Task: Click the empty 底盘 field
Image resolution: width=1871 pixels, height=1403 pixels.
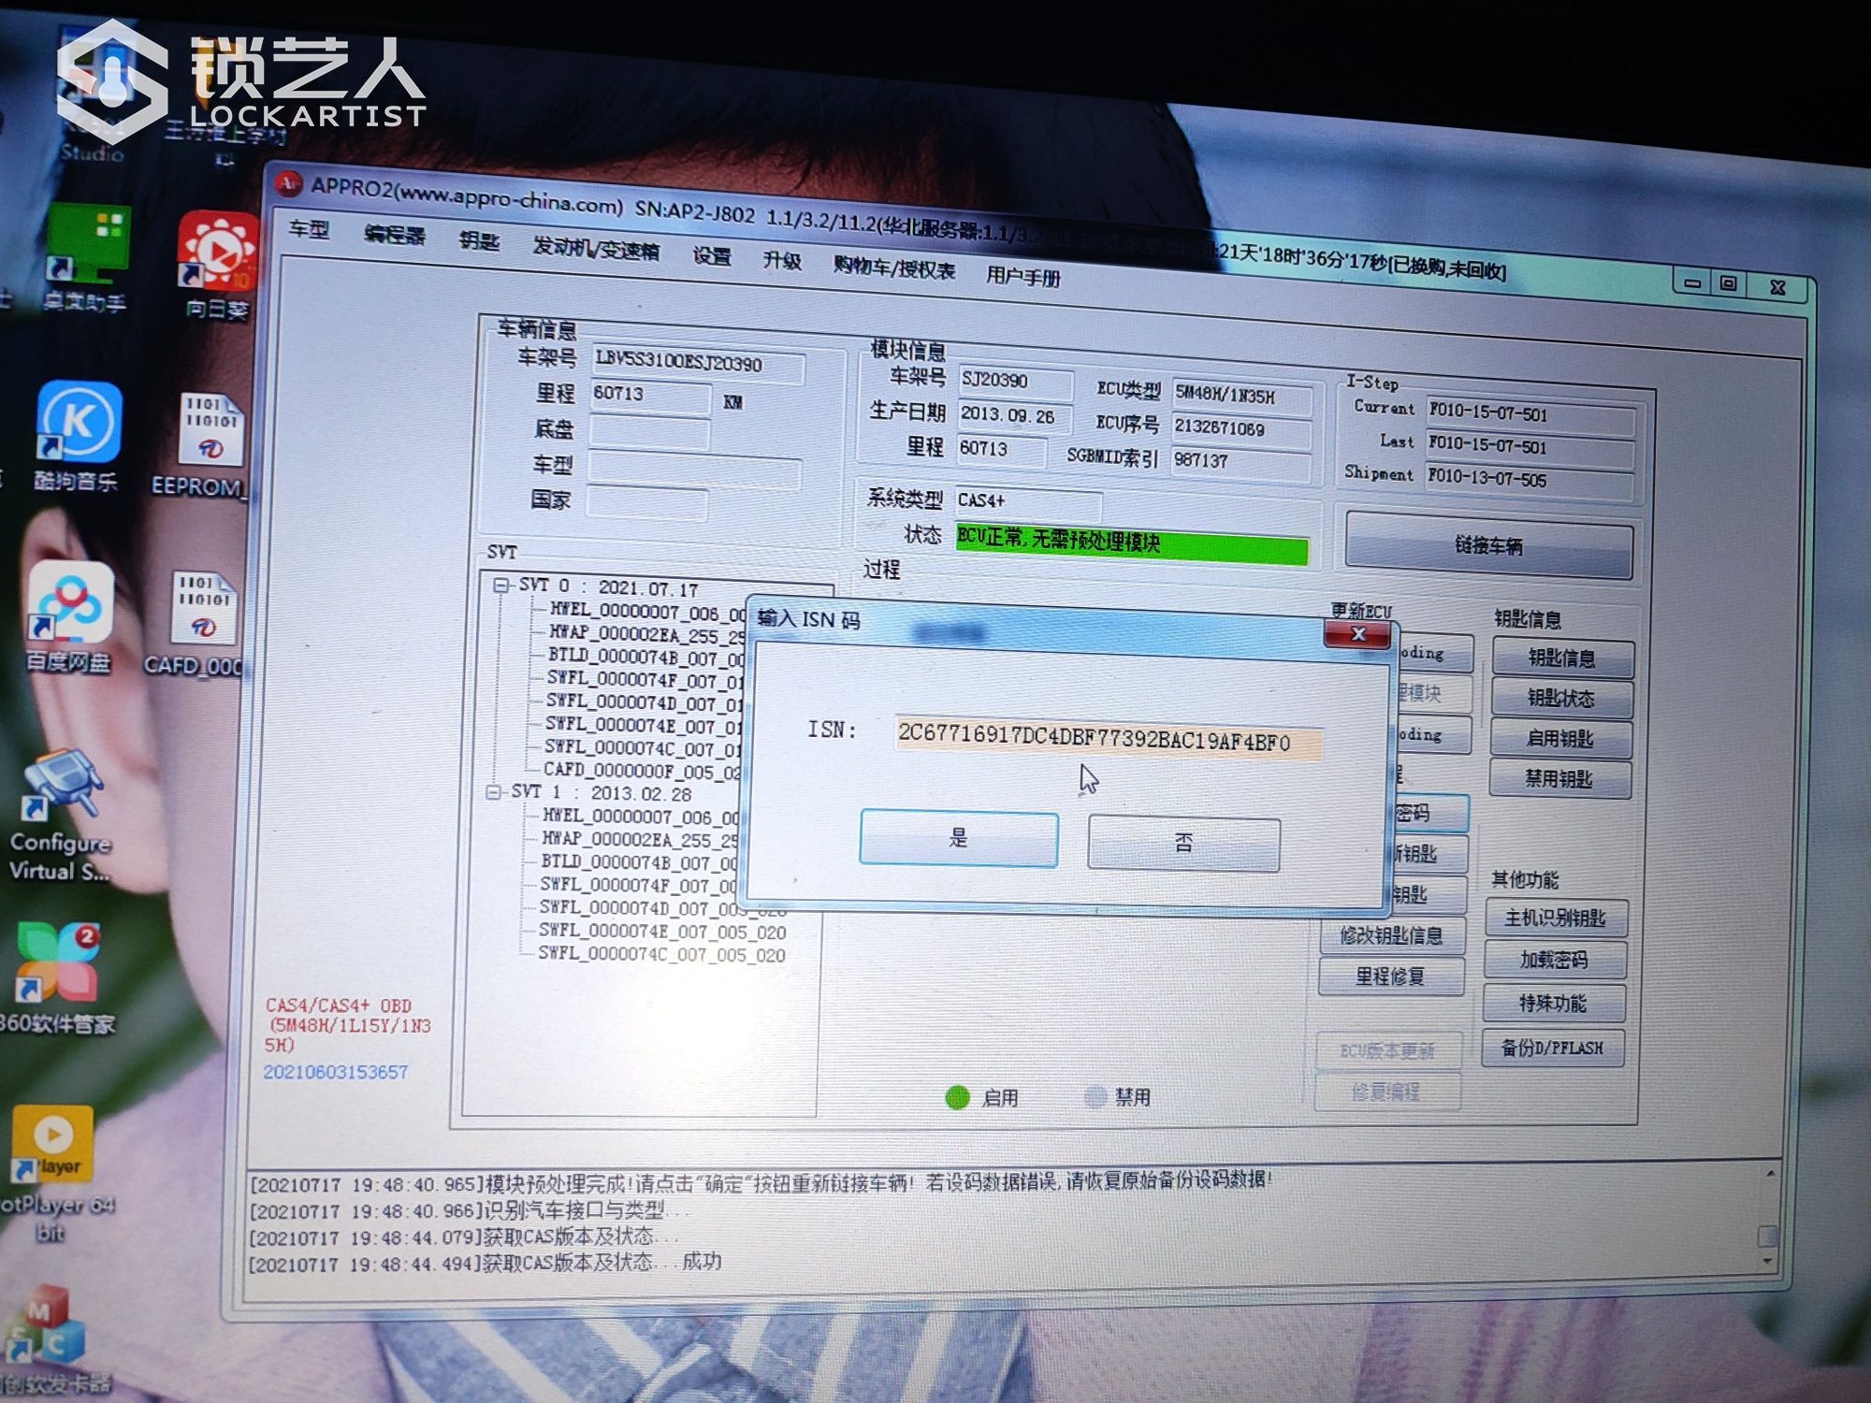Action: pyautogui.click(x=648, y=431)
